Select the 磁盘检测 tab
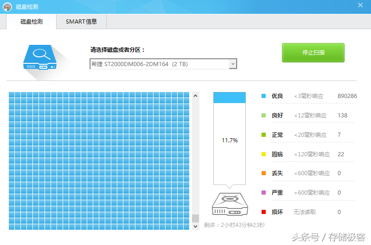The image size is (371, 245). pyautogui.click(x=32, y=21)
